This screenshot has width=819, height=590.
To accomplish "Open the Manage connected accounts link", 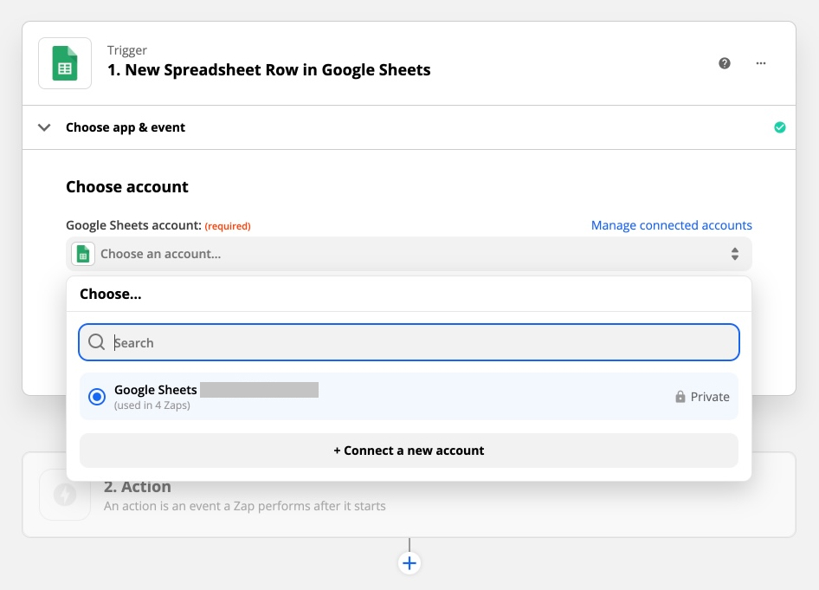I will click(x=671, y=225).
